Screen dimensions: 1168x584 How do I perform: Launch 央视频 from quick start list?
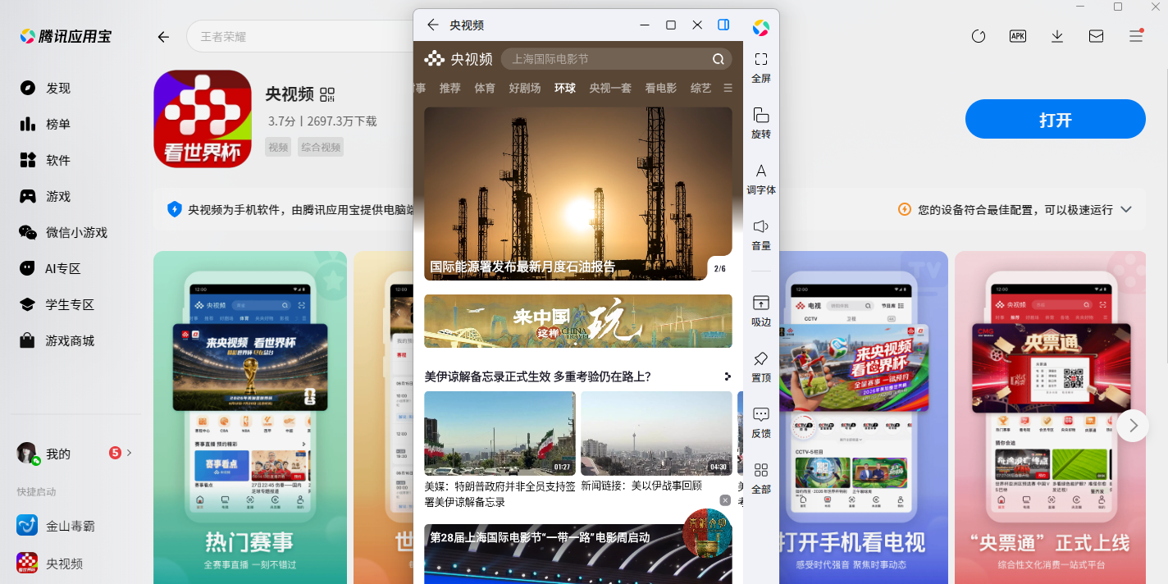point(49,563)
